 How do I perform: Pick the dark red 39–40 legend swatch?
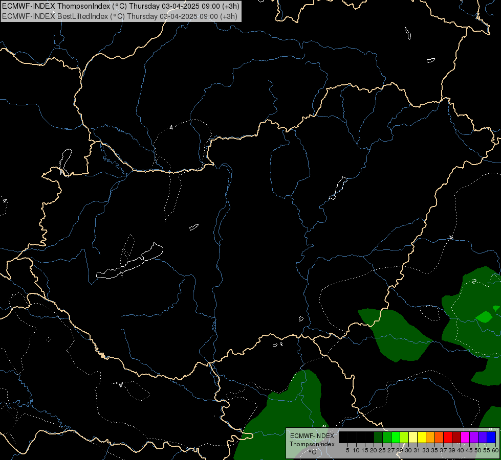click(456, 437)
